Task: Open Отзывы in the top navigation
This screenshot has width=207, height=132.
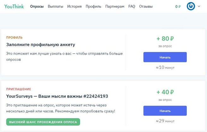Action: pyautogui.click(x=146, y=6)
